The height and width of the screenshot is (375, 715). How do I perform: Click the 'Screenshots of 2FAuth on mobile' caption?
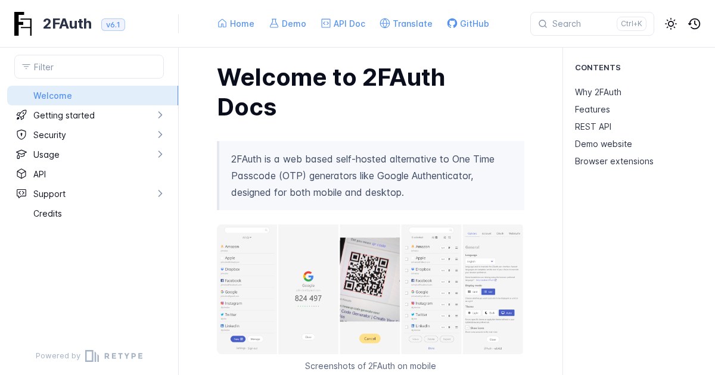(371, 366)
